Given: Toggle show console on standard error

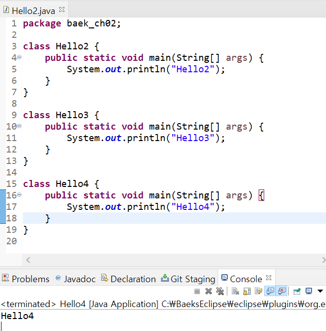Looking at the screenshot, I should click(x=282, y=291).
